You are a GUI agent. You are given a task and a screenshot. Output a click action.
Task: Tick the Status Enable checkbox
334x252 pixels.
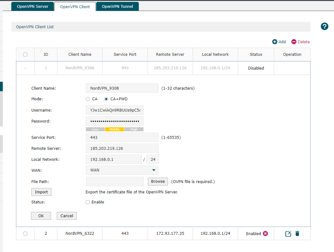[x=88, y=202]
